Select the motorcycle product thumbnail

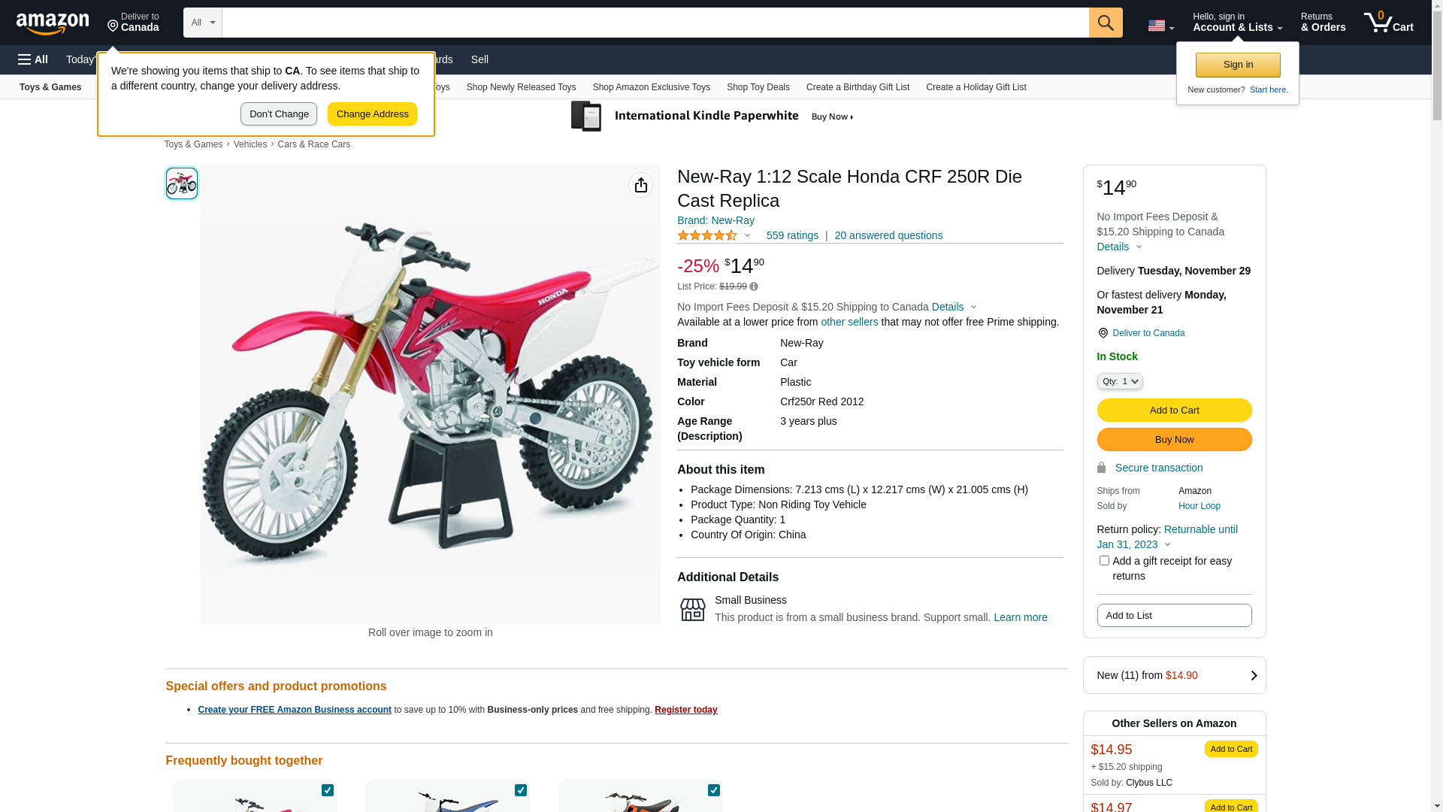tap(182, 183)
